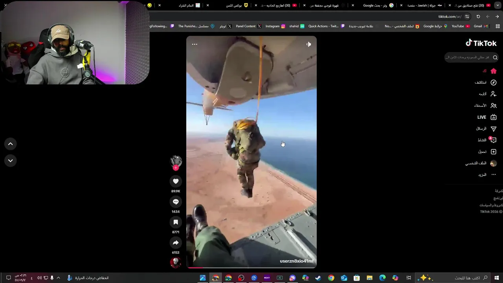This screenshot has height=283, width=503.
Task: Open the tab search dropdown arrow
Action: (498, 6)
